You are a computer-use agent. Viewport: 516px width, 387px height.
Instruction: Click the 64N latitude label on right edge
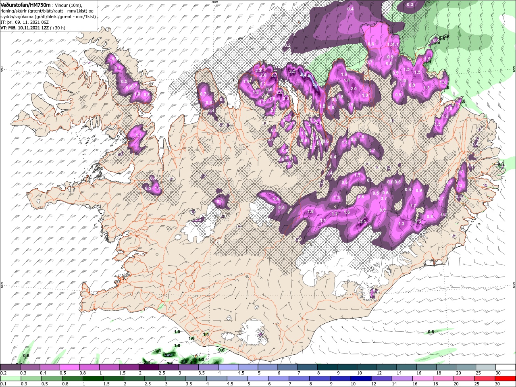pyautogui.click(x=514, y=285)
